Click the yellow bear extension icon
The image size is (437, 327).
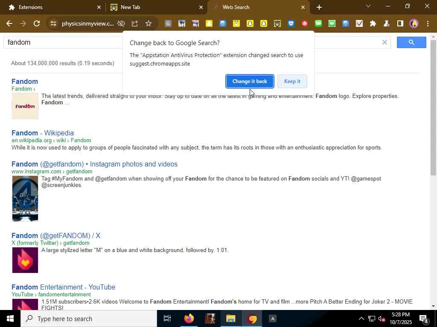(x=236, y=24)
